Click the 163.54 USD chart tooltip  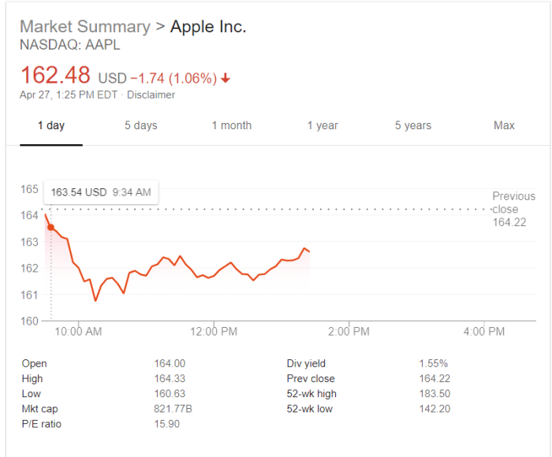[x=101, y=191]
